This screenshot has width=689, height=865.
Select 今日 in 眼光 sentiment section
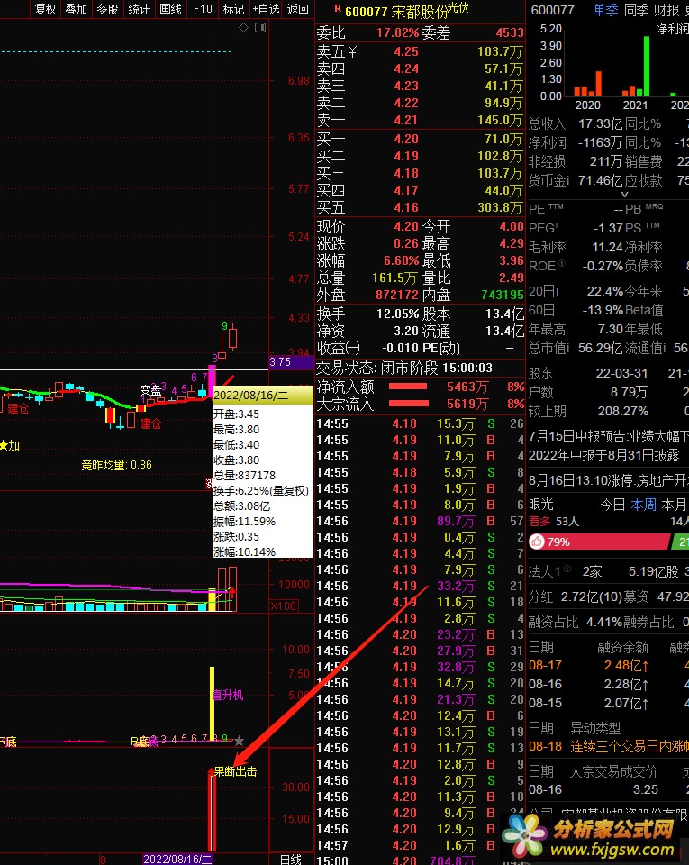[612, 505]
